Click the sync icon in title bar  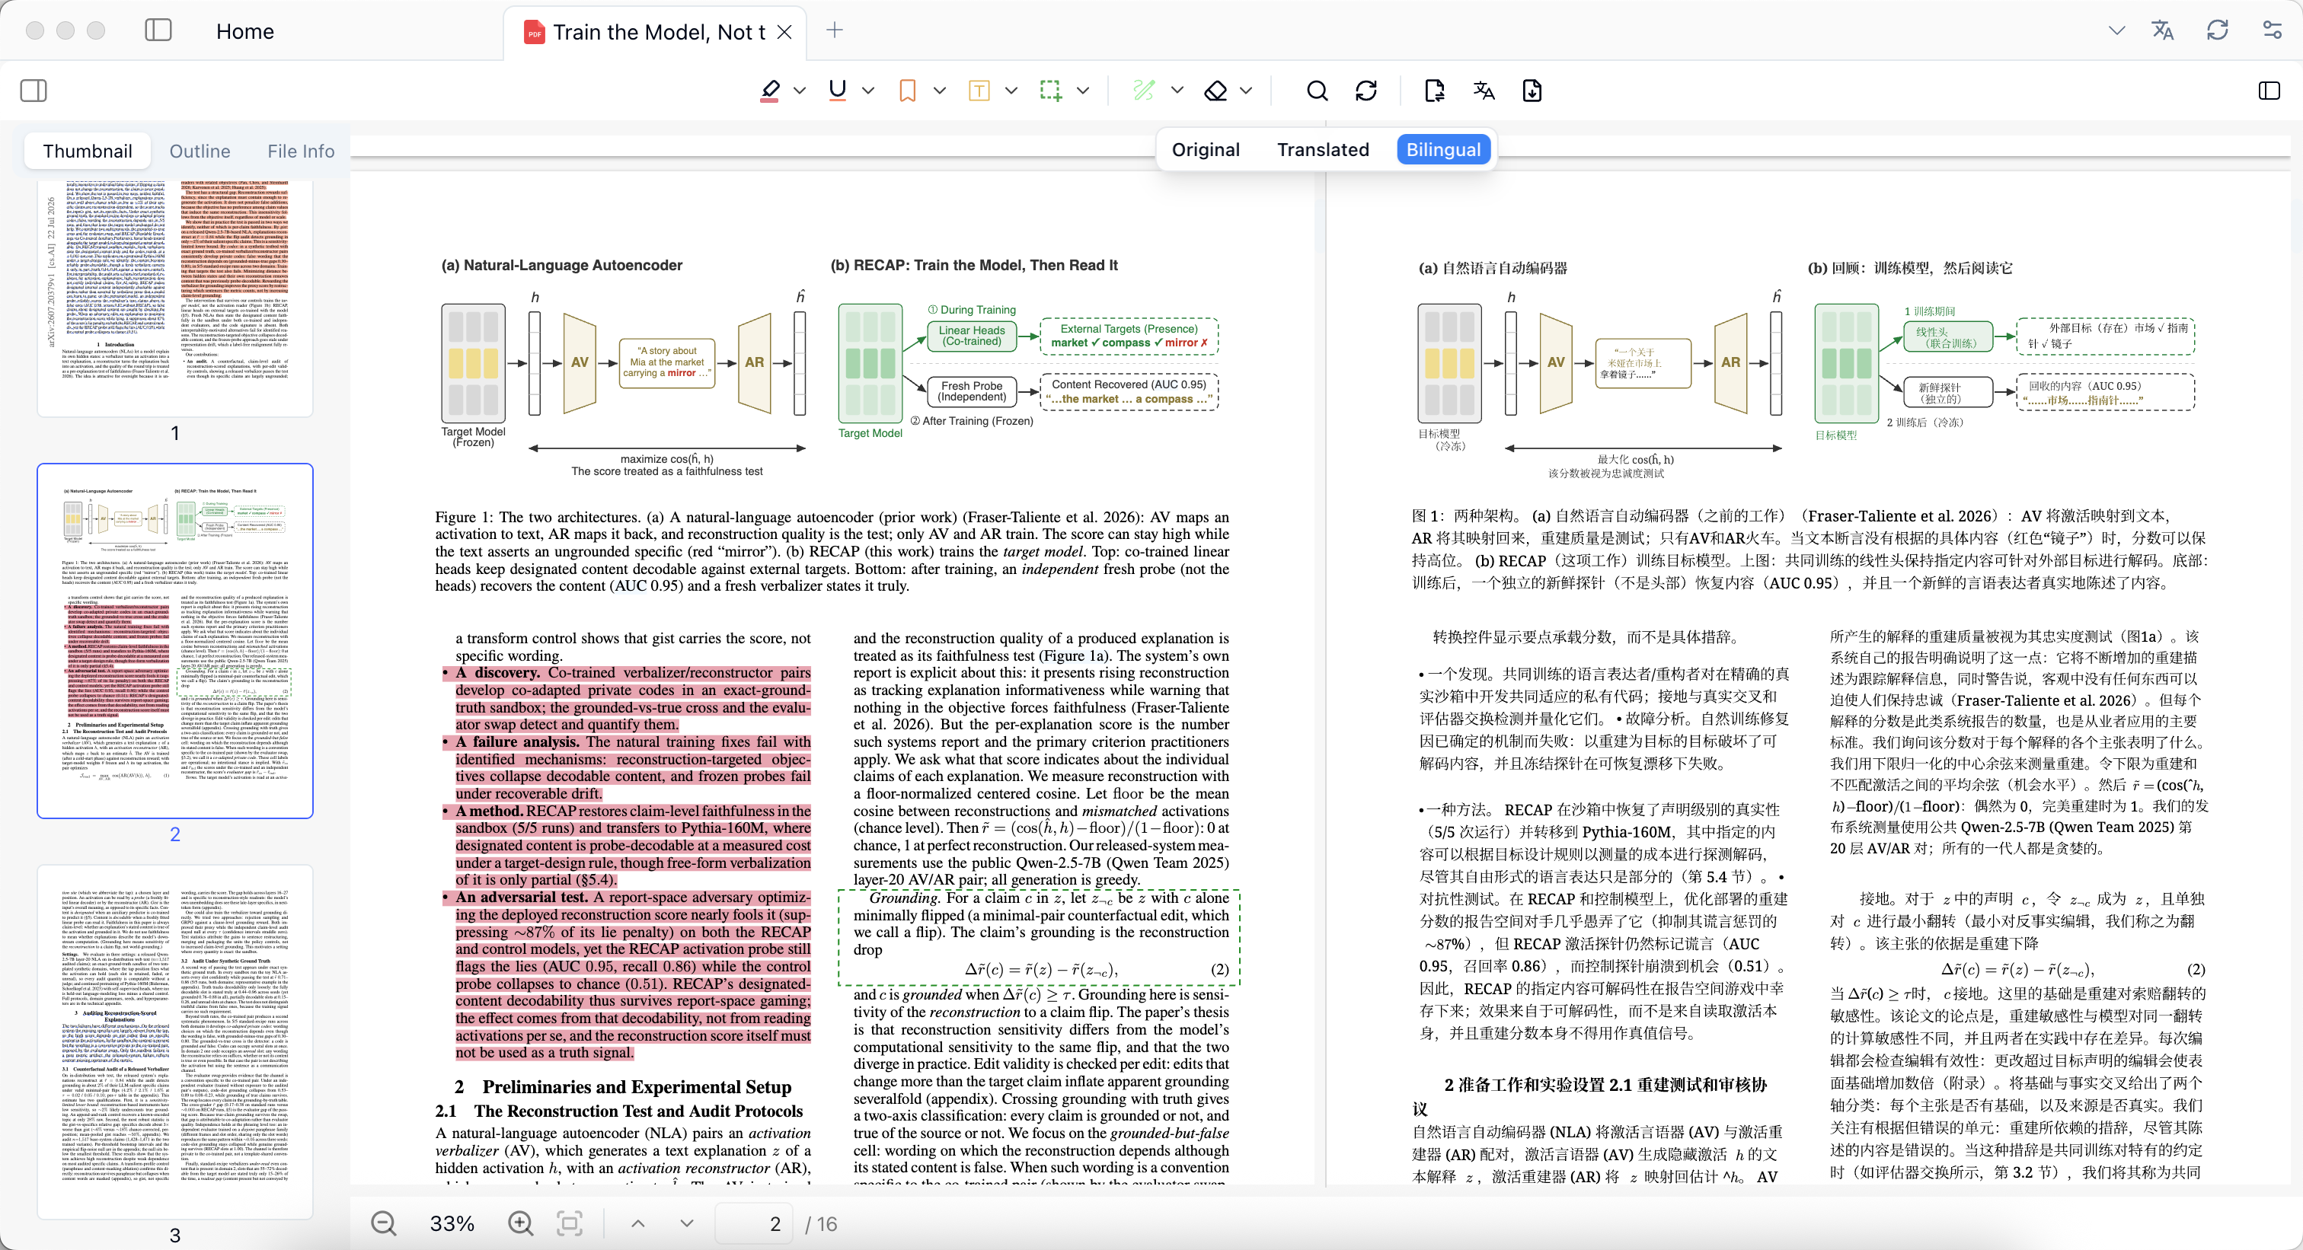(2217, 30)
